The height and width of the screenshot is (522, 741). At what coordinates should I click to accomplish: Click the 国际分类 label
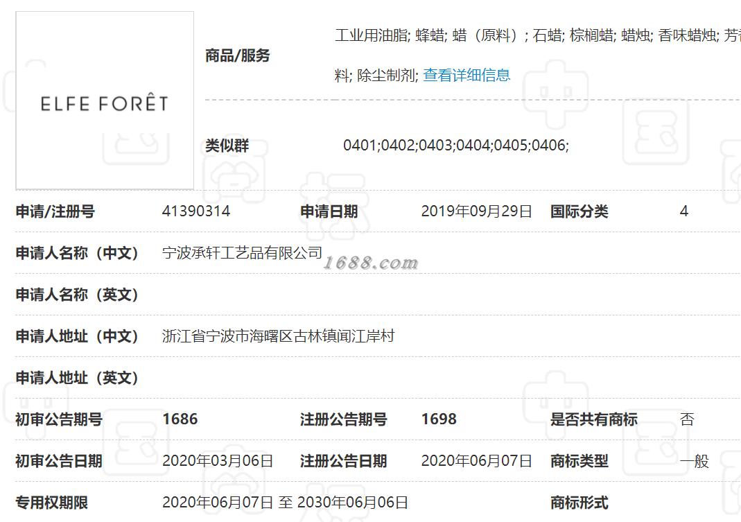tap(579, 211)
